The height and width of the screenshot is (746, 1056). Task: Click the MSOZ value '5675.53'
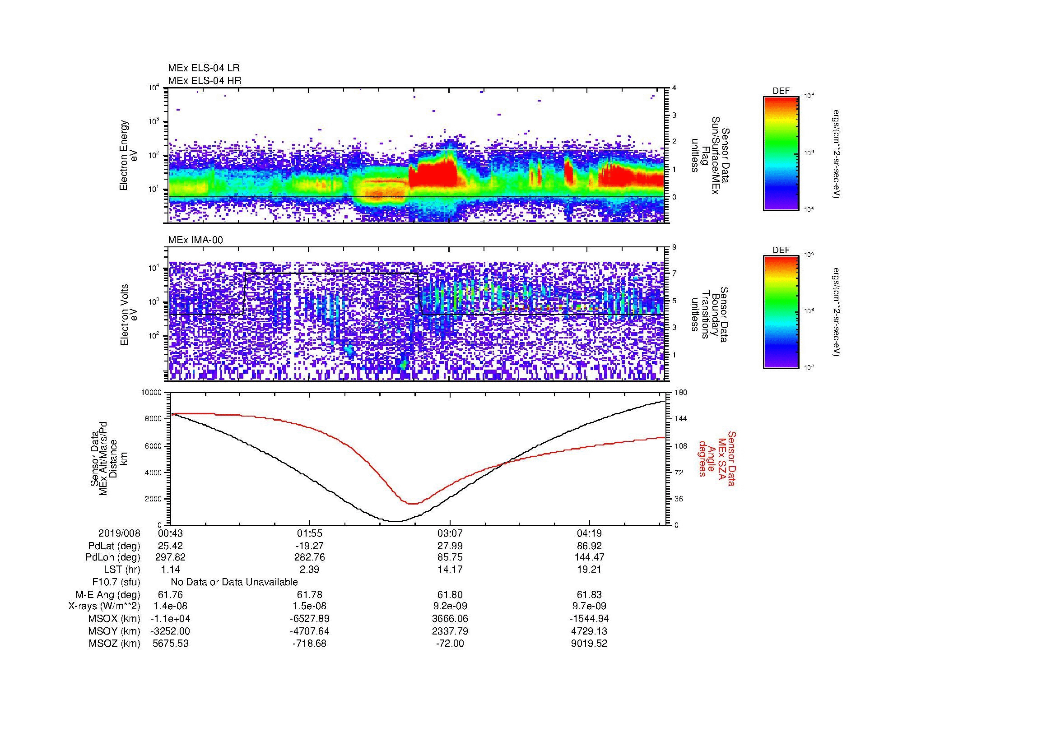click(171, 644)
